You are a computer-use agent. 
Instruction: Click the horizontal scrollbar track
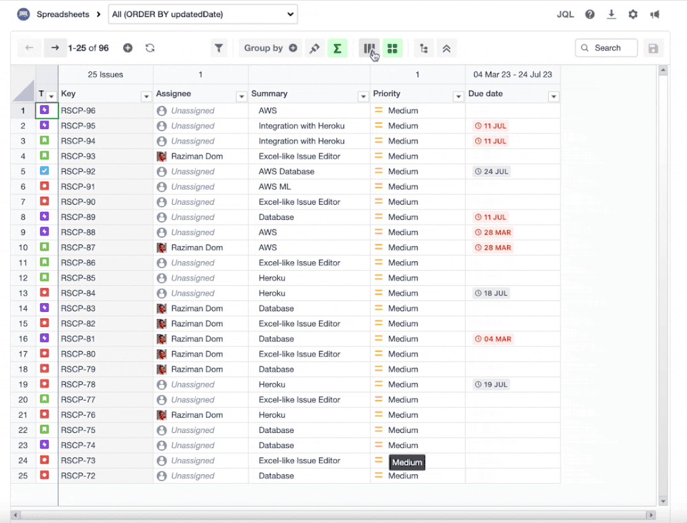(334, 515)
